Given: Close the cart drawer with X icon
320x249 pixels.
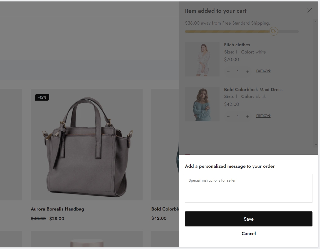Looking at the screenshot, I should (310, 10).
